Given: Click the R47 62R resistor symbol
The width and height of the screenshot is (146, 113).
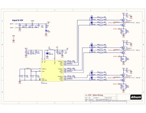Looking at the screenshot, I should 101,80.
